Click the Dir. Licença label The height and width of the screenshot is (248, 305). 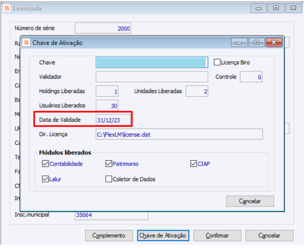(x=53, y=134)
